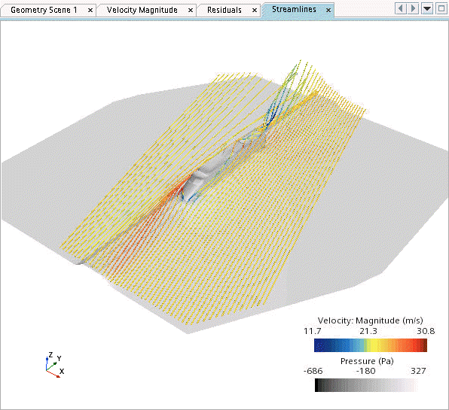Switch to the Geometry Scene 1 tab
Screen dimensions: 449x410
tap(44, 10)
